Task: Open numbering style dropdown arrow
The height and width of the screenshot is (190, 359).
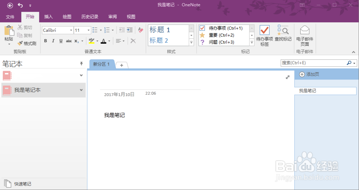Action: 113,30
